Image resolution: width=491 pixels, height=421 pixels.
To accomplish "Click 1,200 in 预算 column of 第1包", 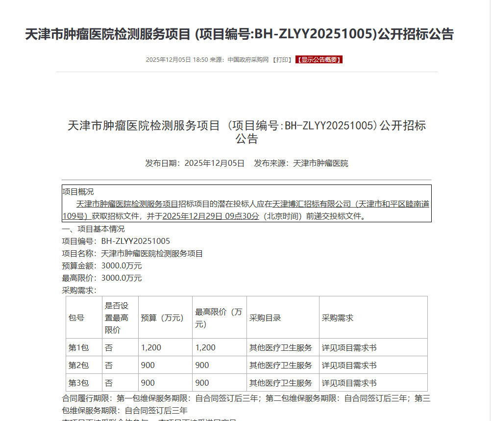I will coord(151,348).
